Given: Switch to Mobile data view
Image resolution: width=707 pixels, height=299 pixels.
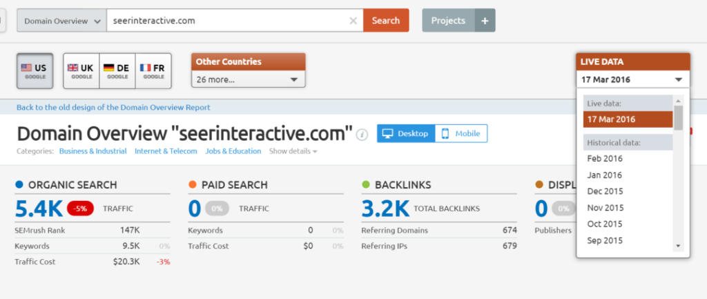Looking at the screenshot, I should (461, 133).
